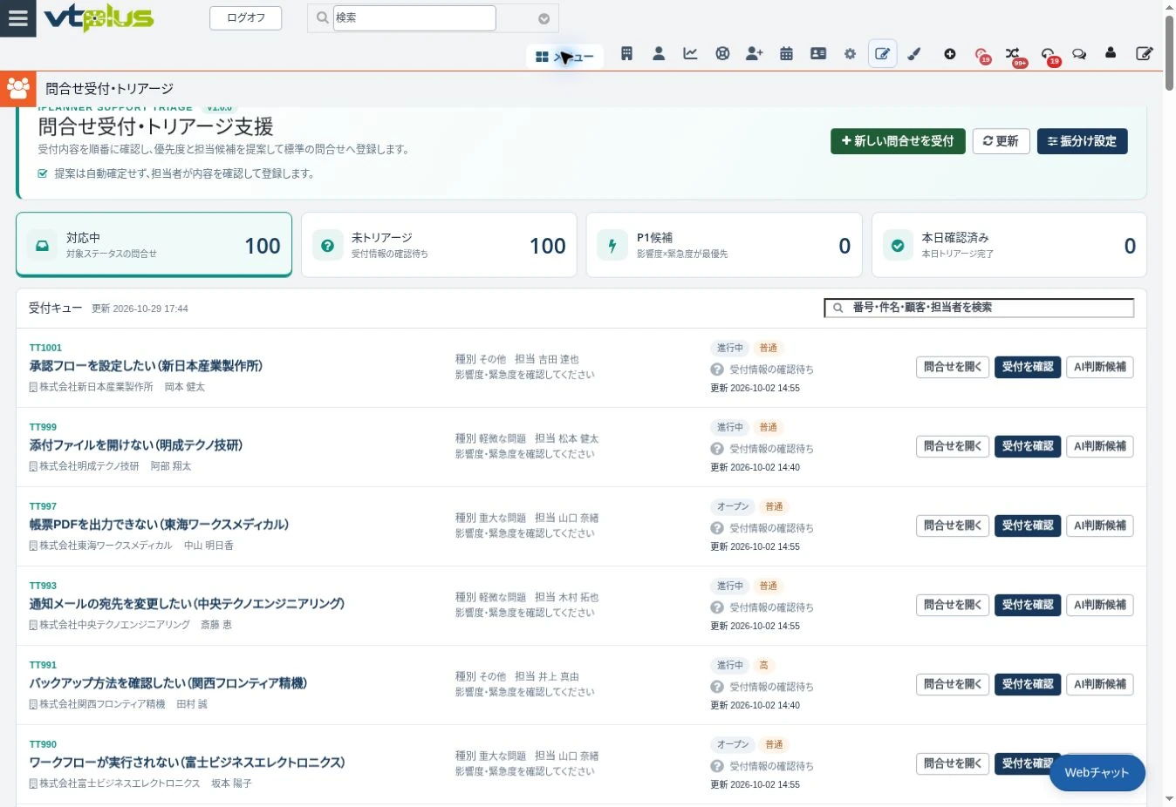Viewport: 1176px width, 807px height.
Task: Open the hamburger menu at top left
Action: [x=17, y=18]
